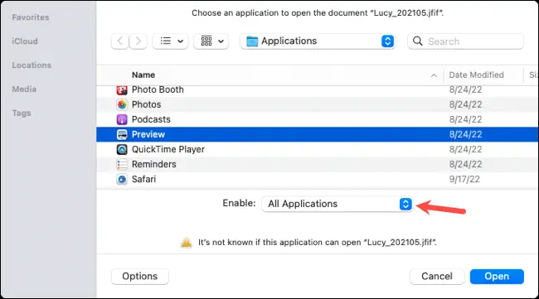The image size is (539, 299).
Task: Go forward with the right arrow
Action: (x=138, y=41)
